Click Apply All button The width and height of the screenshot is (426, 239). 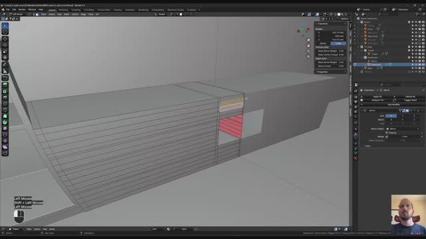(x=378, y=97)
